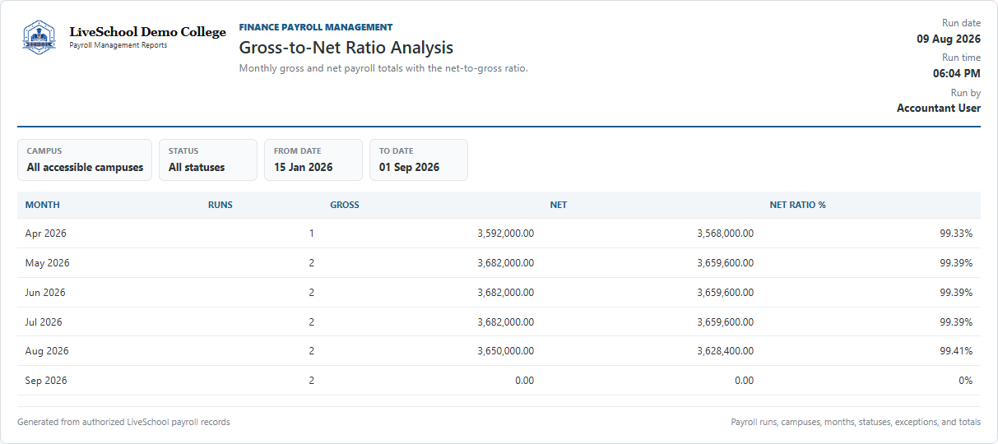Click the report description about net-to-gross ratio
Screen dimensions: 998x444
coord(383,68)
